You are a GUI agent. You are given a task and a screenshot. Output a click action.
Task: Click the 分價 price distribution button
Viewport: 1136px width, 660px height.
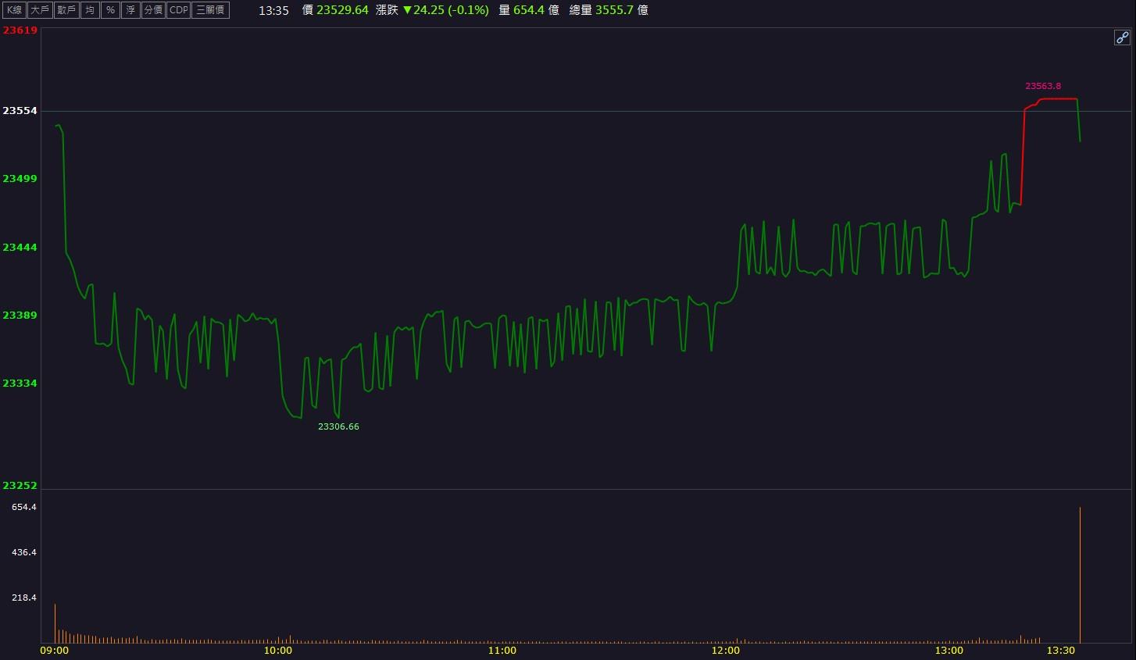point(154,10)
